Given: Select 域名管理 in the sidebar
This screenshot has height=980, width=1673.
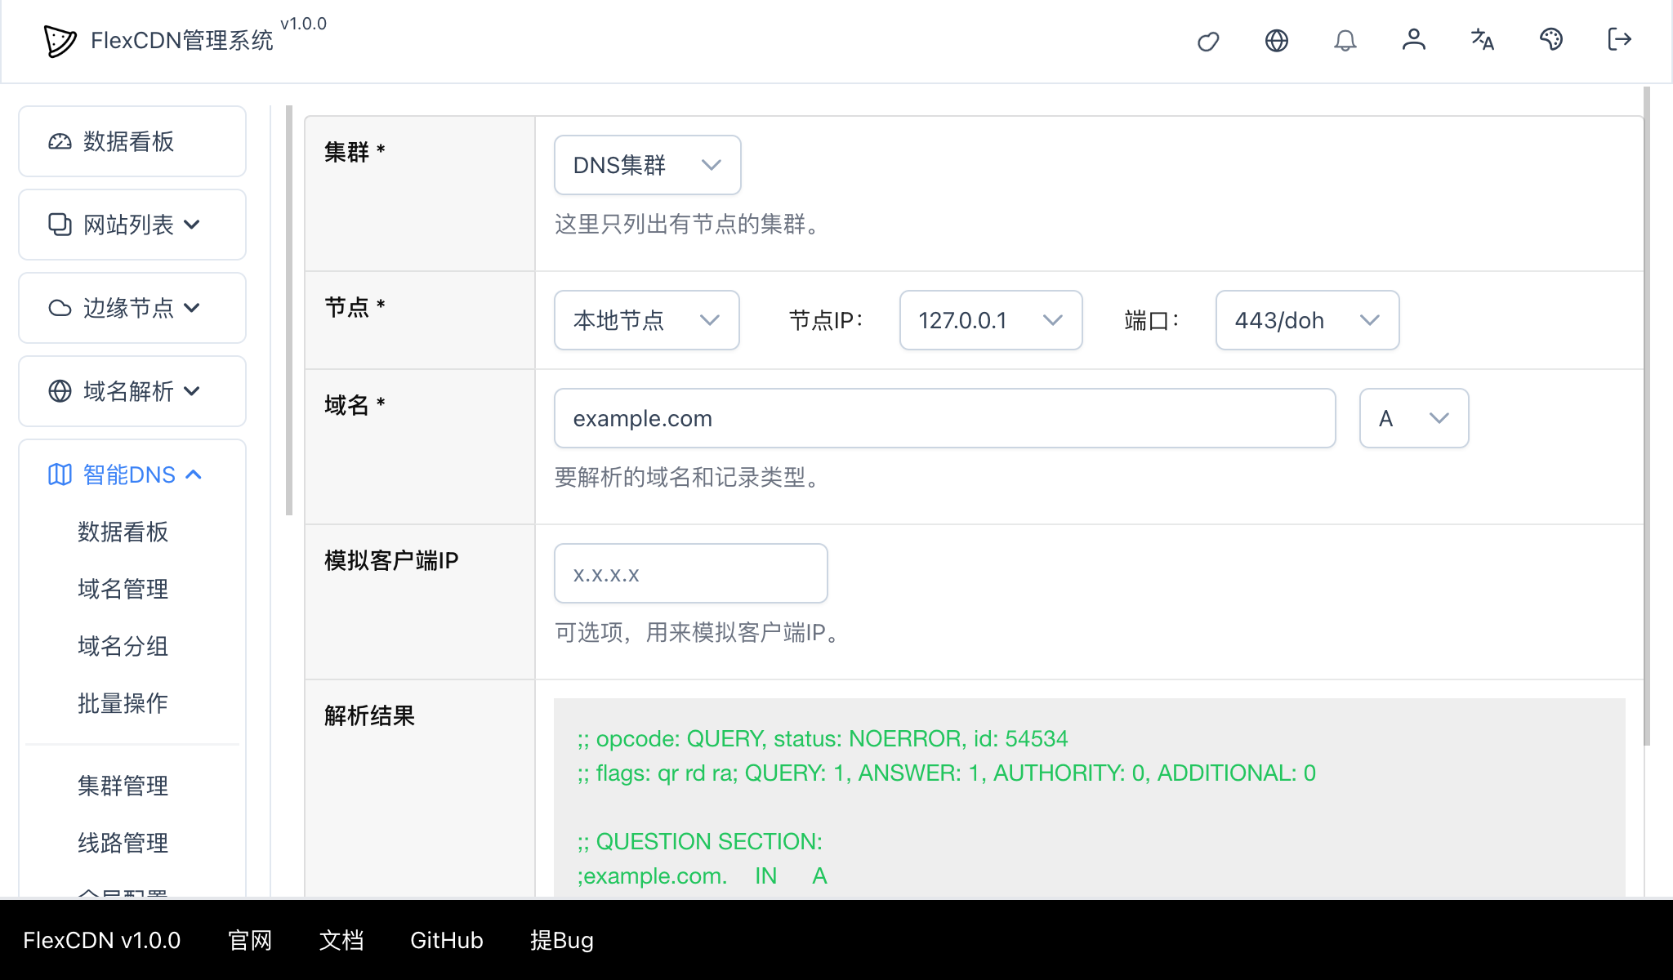Looking at the screenshot, I should (121, 589).
